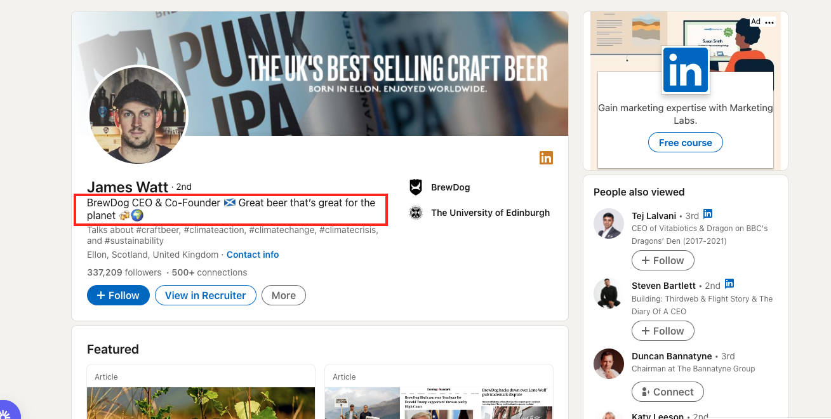Image resolution: width=831 pixels, height=419 pixels.
Task: Click the BrewDog company logo icon
Action: [x=416, y=187]
